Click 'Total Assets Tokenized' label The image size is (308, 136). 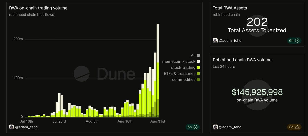coord(257,30)
